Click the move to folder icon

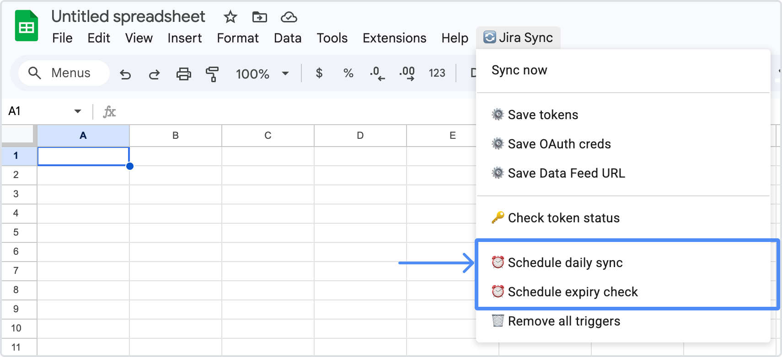[x=260, y=17]
